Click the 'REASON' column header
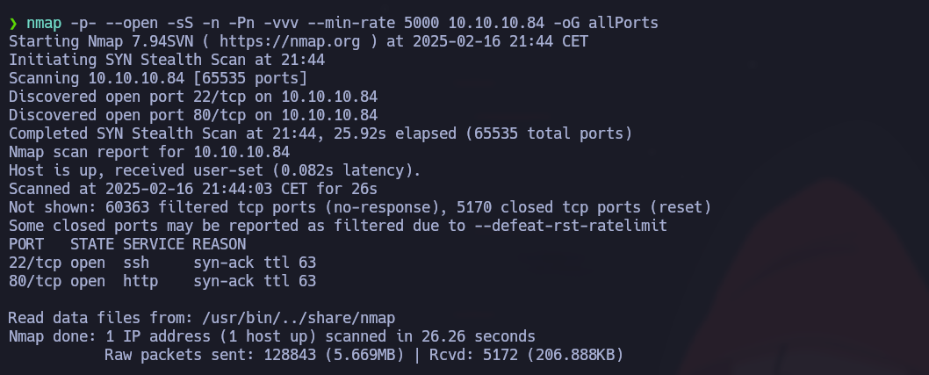Image resolution: width=929 pixels, height=375 pixels. [220, 244]
